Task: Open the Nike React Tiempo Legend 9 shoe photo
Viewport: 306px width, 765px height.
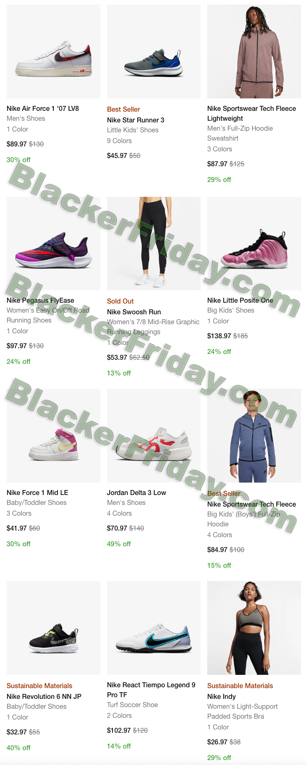Action: [x=154, y=628]
